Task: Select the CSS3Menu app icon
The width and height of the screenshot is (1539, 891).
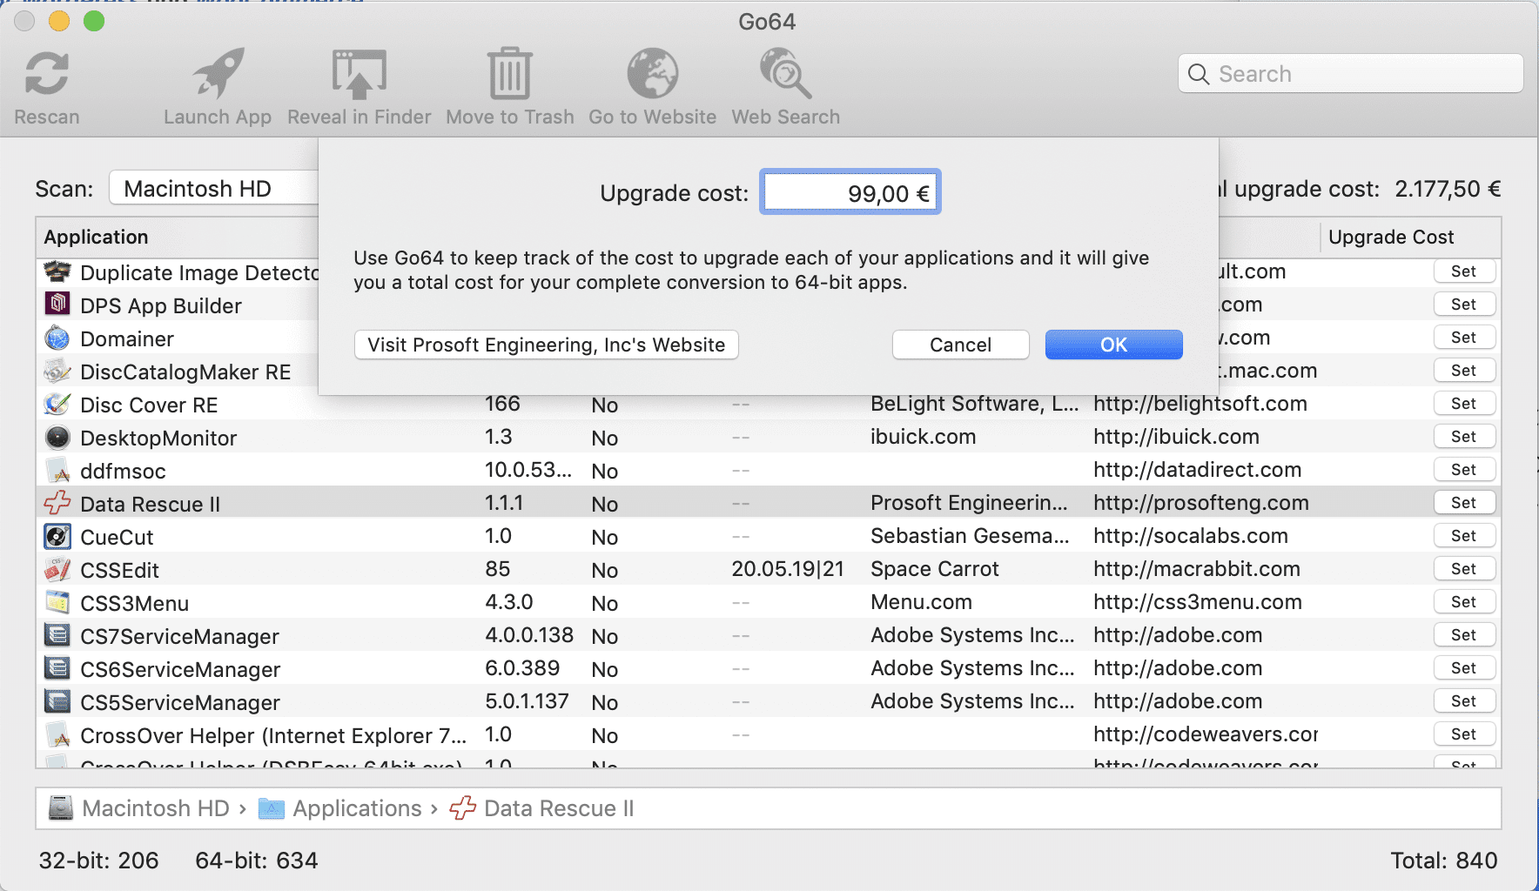Action: pos(57,603)
